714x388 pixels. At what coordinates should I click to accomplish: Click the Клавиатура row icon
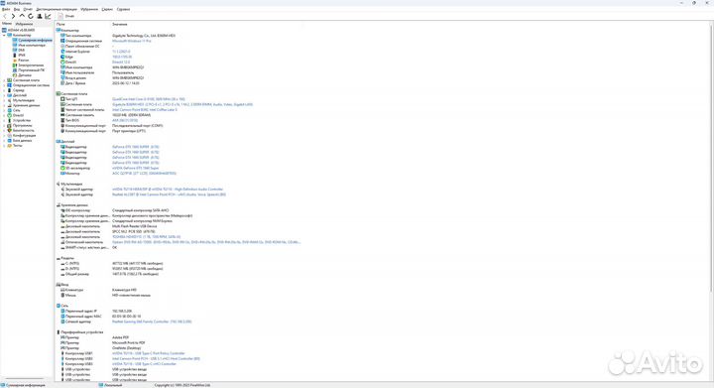pos(62,290)
